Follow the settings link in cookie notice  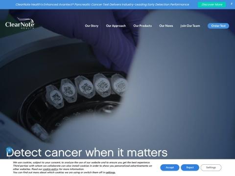point(110,173)
